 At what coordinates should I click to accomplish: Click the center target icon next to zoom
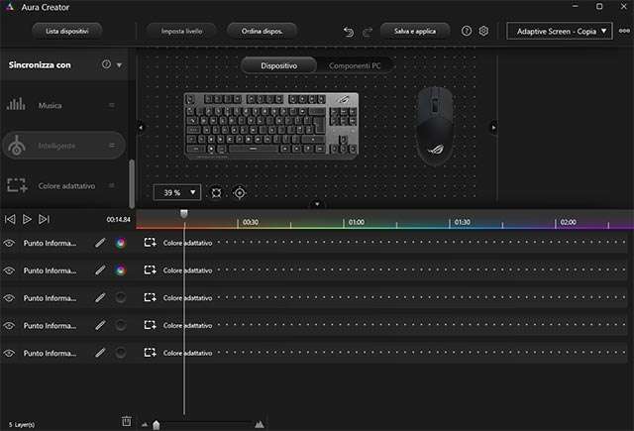[240, 193]
